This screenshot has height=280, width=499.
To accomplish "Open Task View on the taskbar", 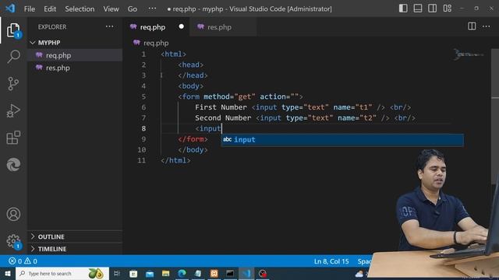I will [117, 273].
